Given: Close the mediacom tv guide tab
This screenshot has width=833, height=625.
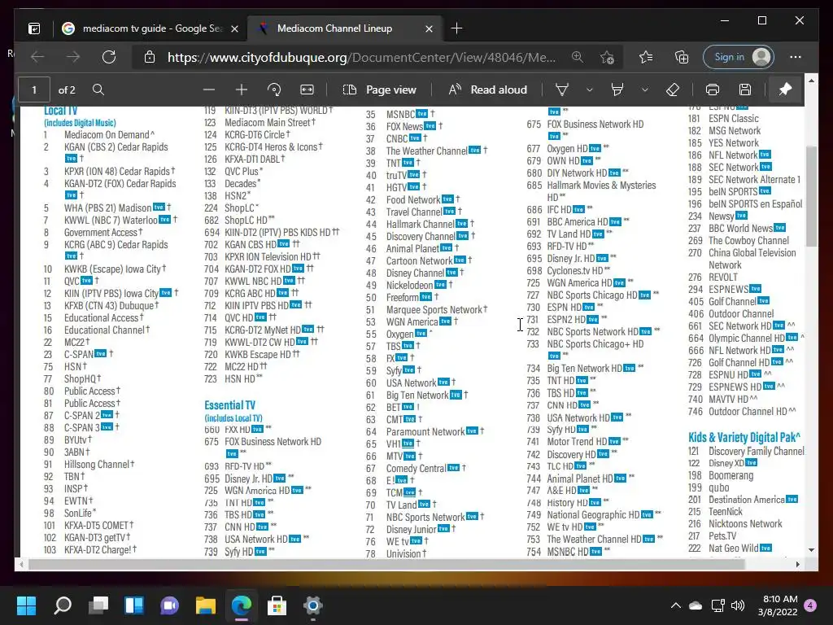Looking at the screenshot, I should 234,28.
